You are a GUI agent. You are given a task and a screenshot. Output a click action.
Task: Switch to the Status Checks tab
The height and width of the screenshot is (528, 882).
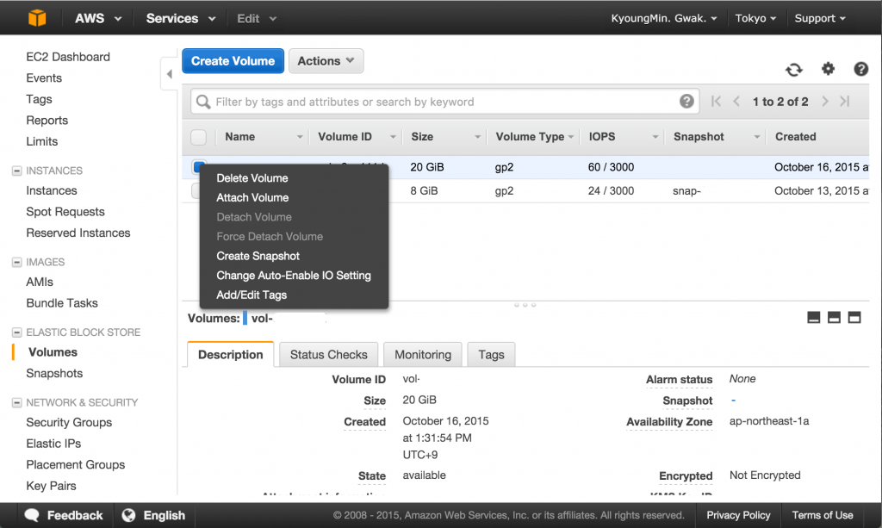328,354
